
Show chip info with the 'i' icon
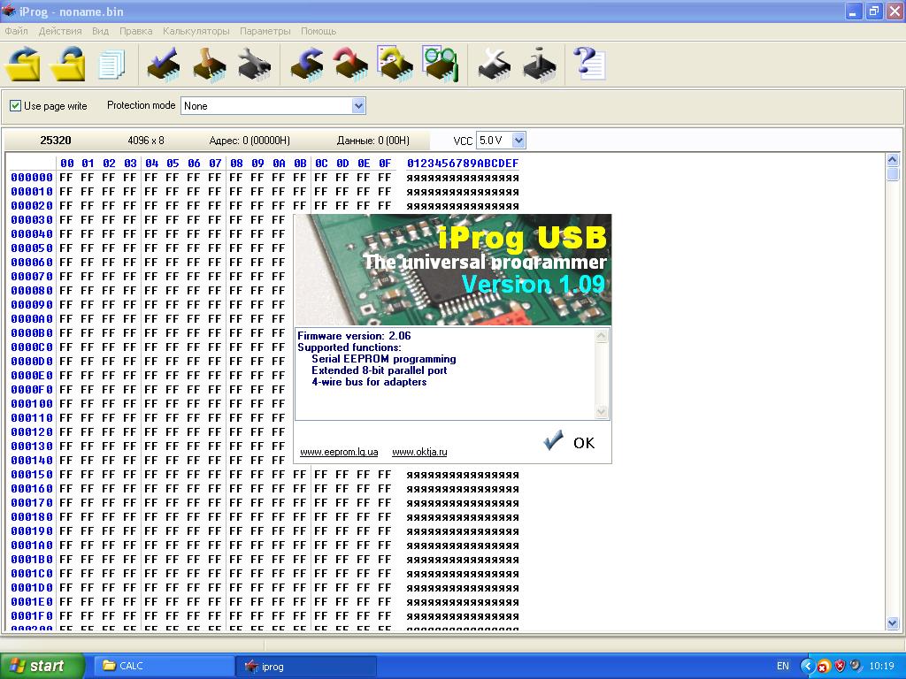pyautogui.click(x=539, y=64)
